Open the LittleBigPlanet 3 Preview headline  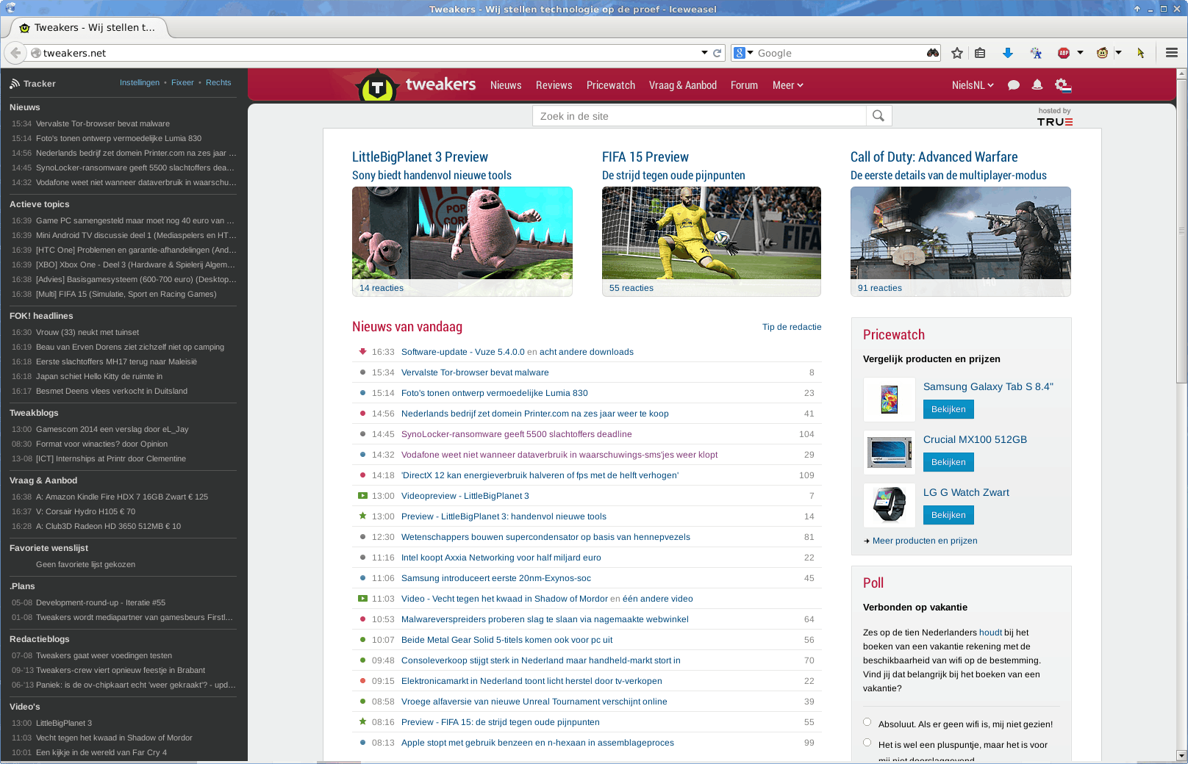click(x=420, y=156)
